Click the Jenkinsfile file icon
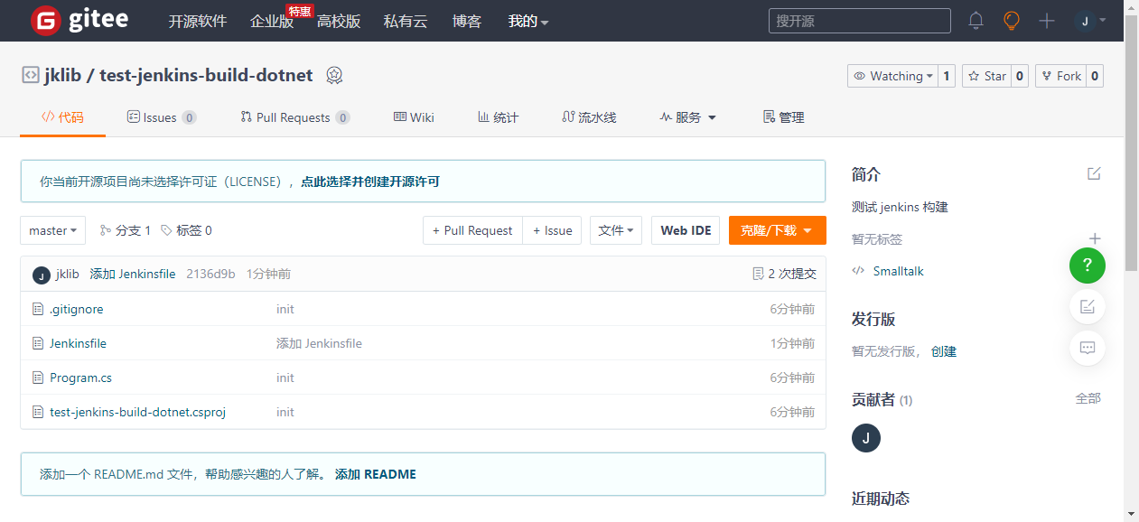The image size is (1139, 522). point(38,343)
